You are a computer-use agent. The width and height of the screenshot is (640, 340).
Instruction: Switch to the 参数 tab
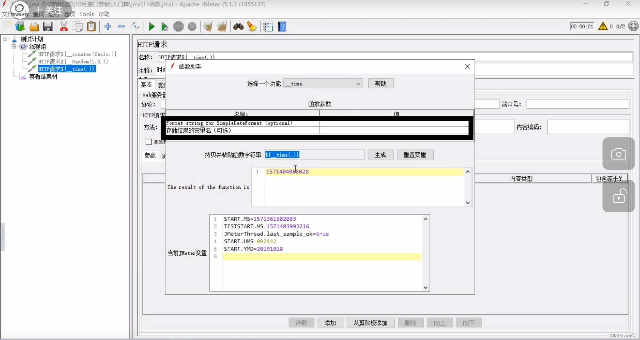150,155
